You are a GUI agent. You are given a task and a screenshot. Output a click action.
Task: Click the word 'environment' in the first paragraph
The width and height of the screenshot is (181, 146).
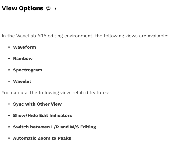[x=79, y=36]
